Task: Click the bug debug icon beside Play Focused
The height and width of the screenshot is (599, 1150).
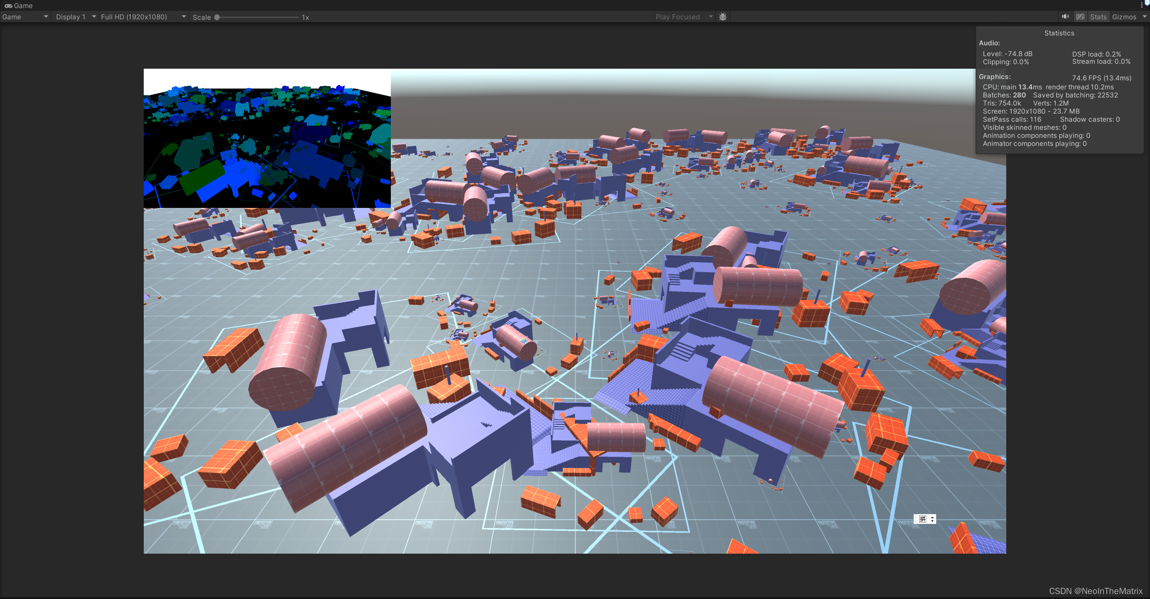Action: [x=723, y=17]
